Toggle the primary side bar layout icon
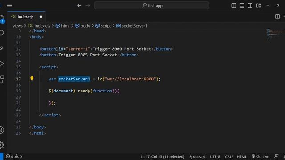This screenshot has width=285, height=160. click(233, 5)
